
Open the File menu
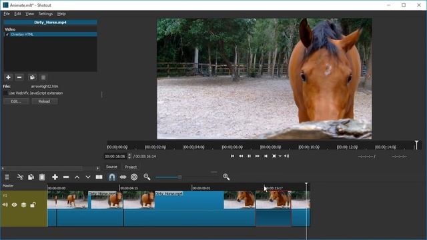pyautogui.click(x=7, y=13)
